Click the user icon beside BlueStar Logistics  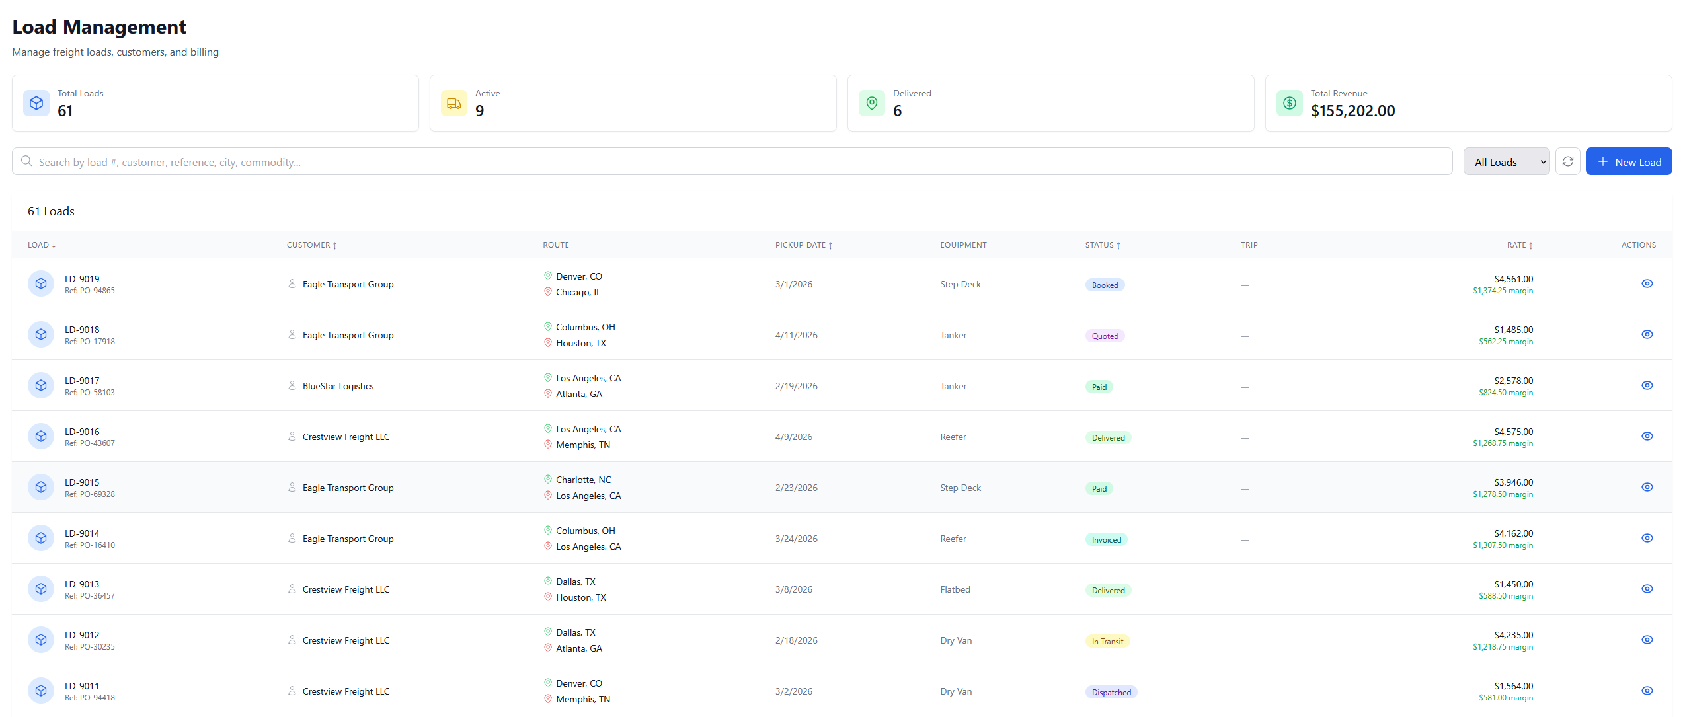292,385
